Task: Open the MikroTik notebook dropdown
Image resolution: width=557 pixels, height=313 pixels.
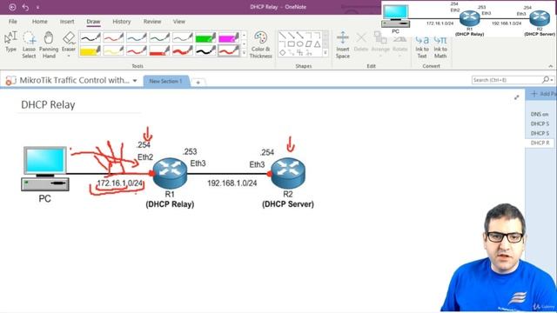Action: (135, 81)
